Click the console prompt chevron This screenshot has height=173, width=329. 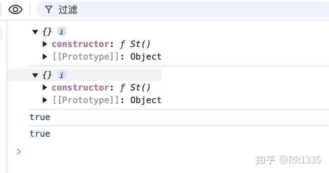coord(19,152)
